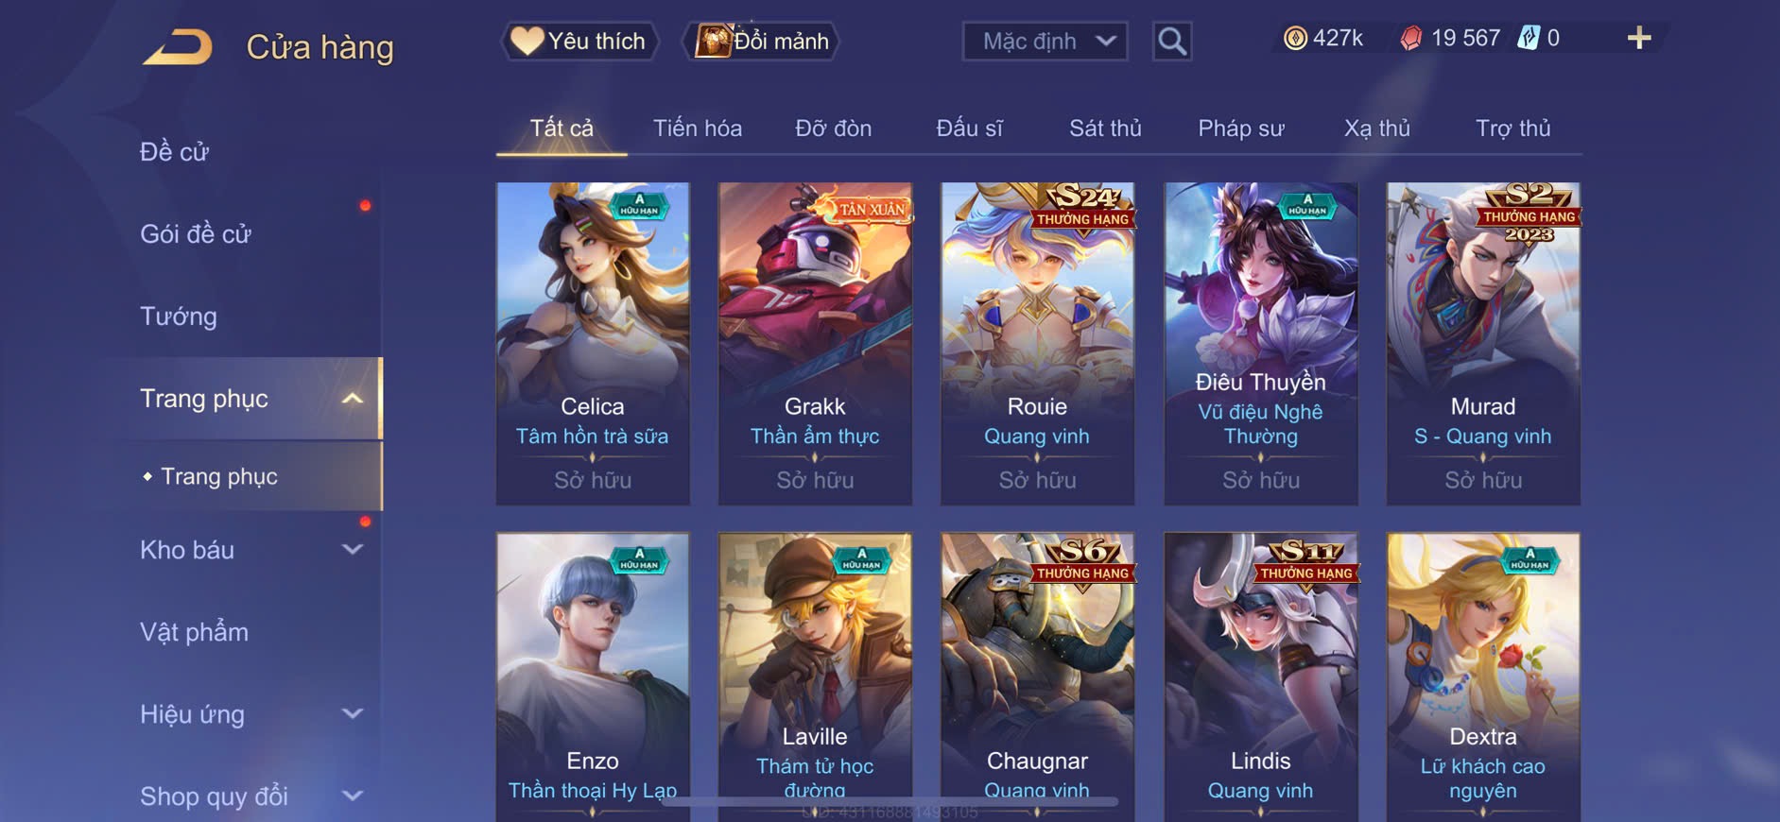Screen dimensions: 1780x822
Task: Select the Celica Tâm hồn trà sữa skin card
Action: 593,344
